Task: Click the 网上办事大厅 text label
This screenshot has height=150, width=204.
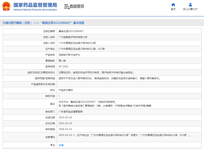Action: click(190, 9)
